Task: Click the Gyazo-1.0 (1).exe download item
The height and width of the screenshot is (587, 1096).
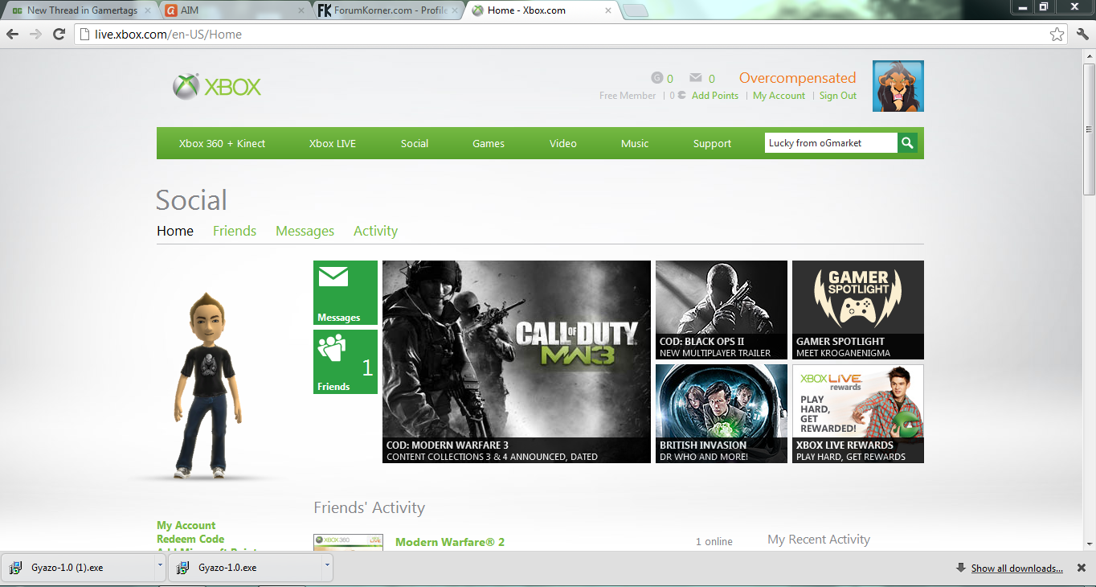Action: 78,568
